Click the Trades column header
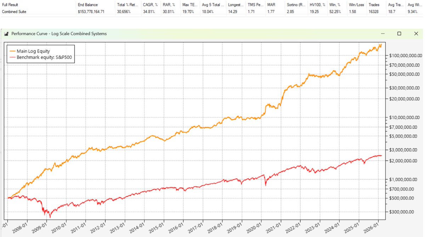 377,5
